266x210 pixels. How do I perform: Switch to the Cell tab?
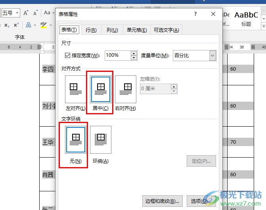click(x=137, y=30)
